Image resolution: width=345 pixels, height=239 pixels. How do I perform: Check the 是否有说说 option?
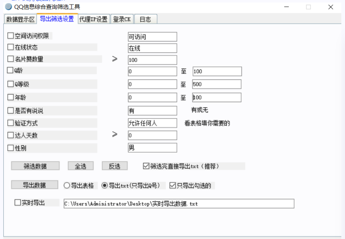coord(10,110)
